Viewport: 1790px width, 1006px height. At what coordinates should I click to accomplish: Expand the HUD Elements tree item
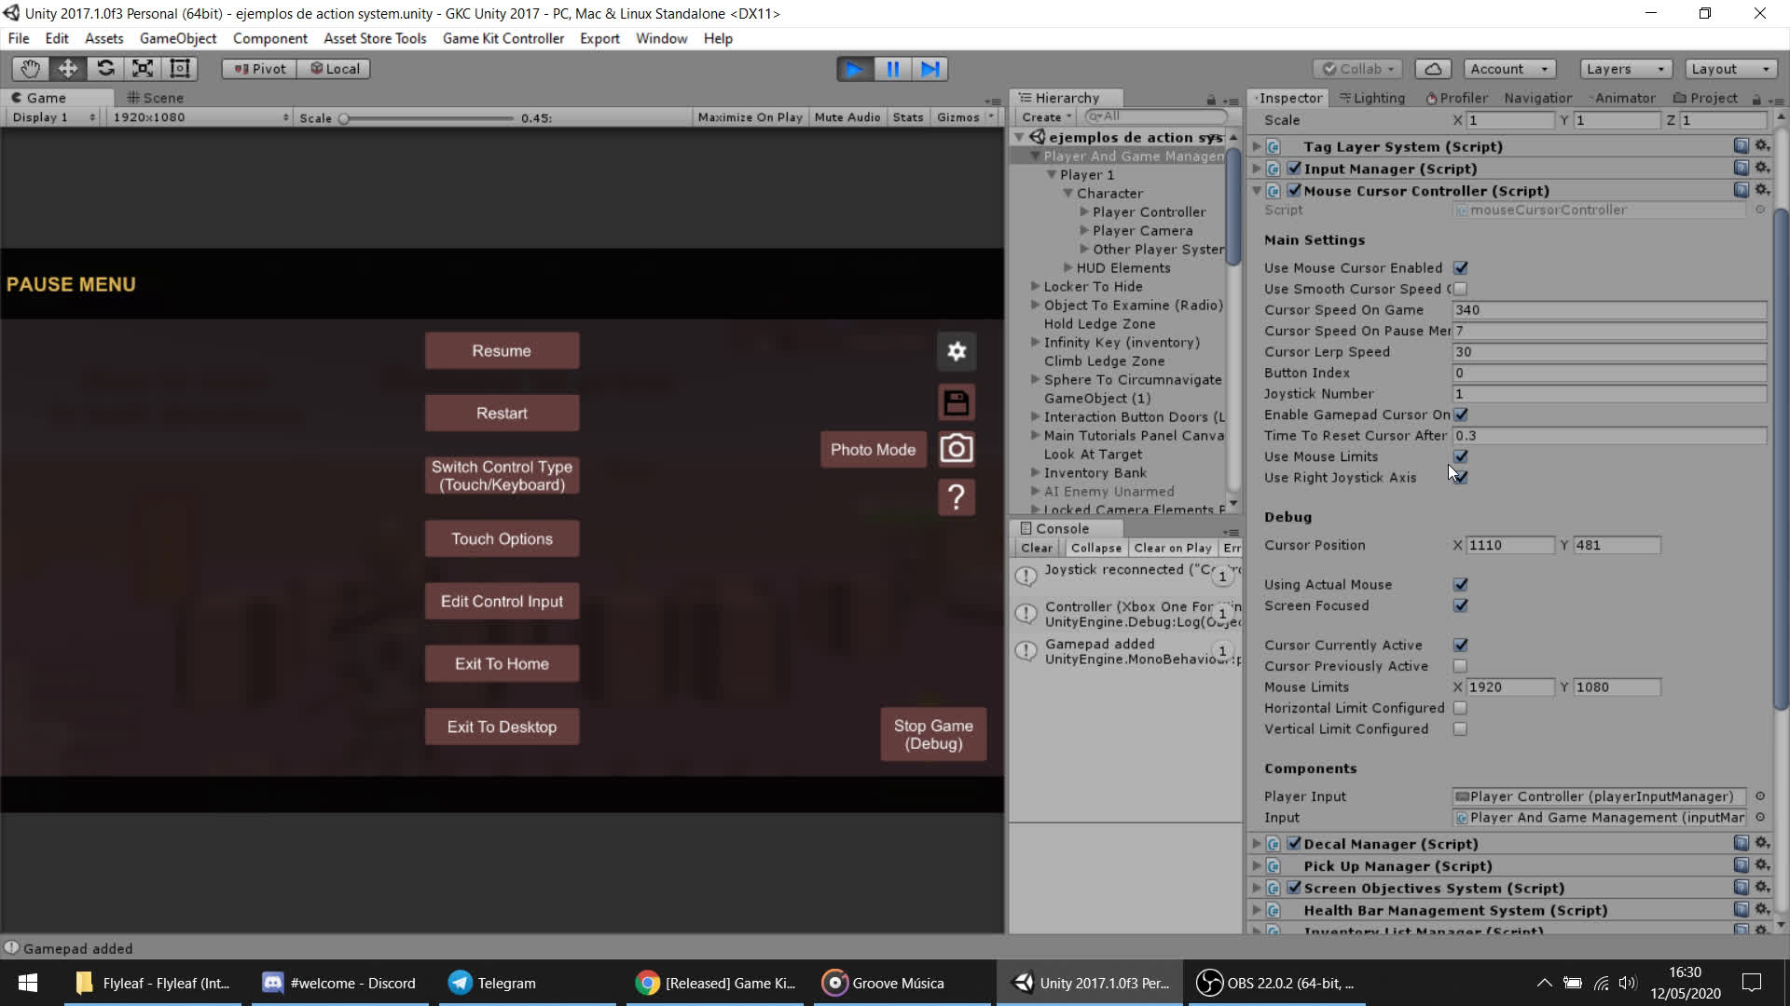[1068, 268]
